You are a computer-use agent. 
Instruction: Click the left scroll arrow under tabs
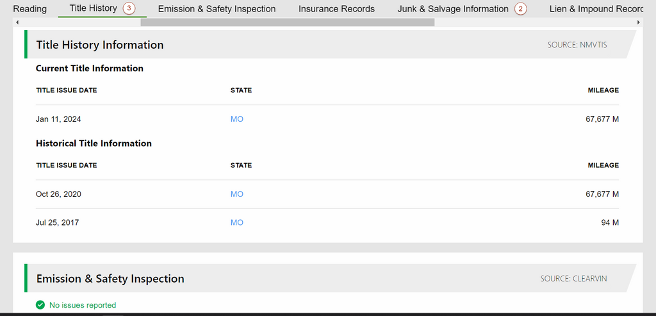[17, 22]
